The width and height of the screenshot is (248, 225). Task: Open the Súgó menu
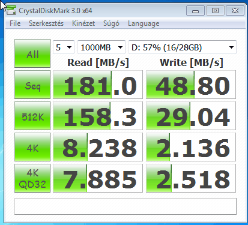tap(111, 23)
